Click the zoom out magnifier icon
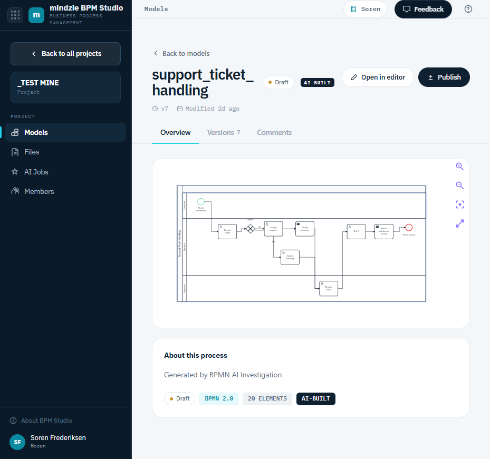This screenshot has height=459, width=490. [x=459, y=185]
